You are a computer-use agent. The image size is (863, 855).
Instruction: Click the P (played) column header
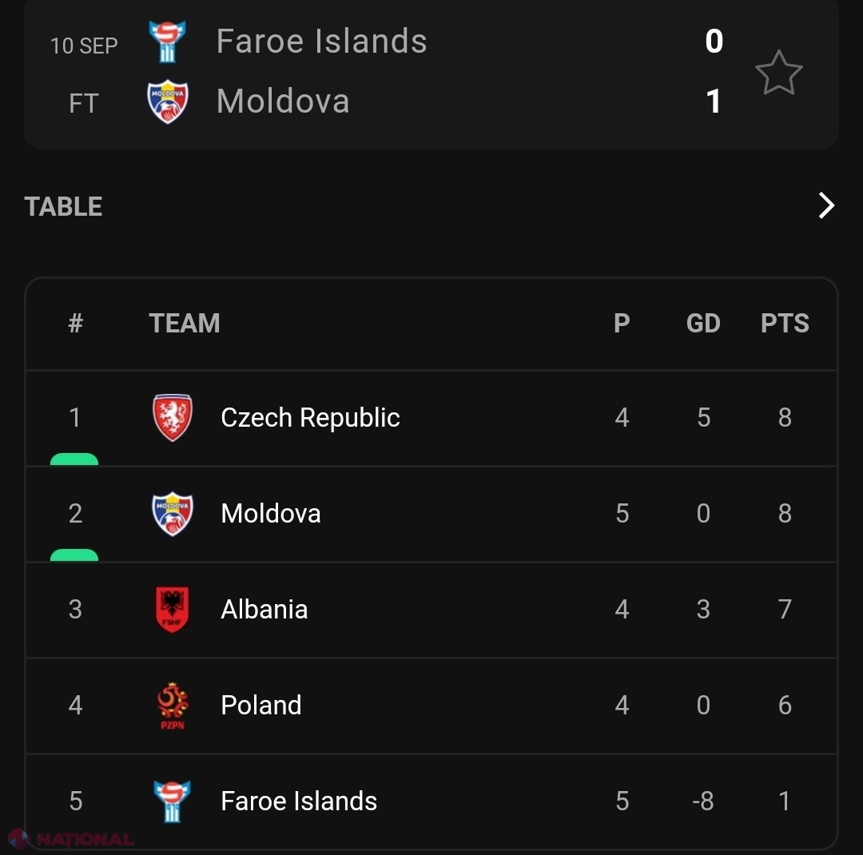(x=622, y=323)
